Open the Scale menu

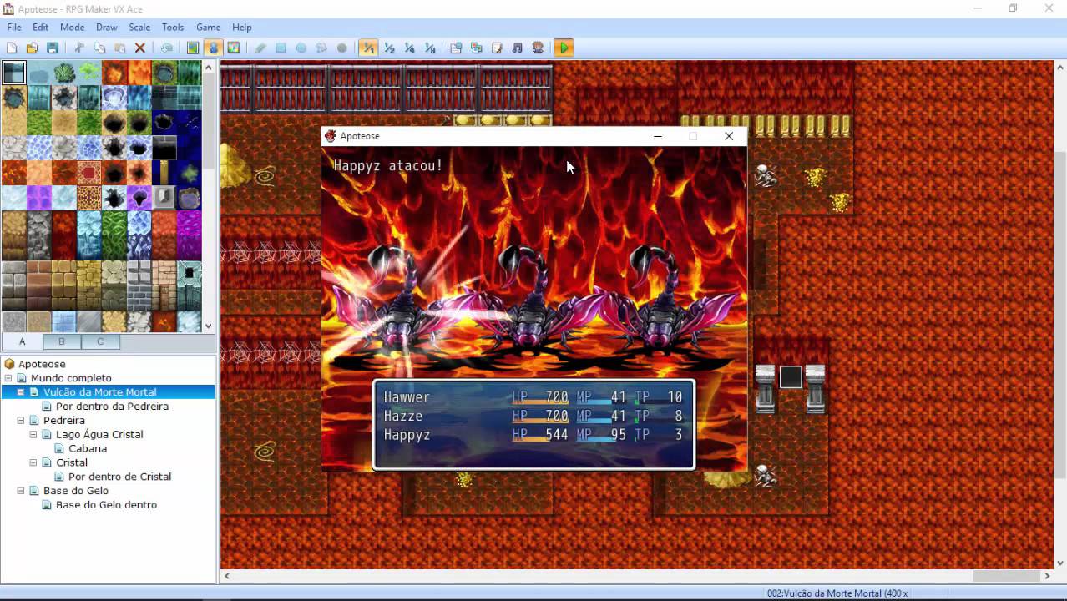coord(139,28)
